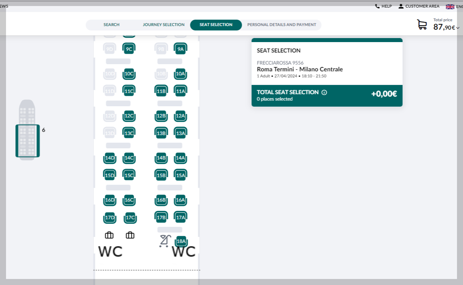
Task: Click coach 6 in the train minimap
Action: (27, 141)
